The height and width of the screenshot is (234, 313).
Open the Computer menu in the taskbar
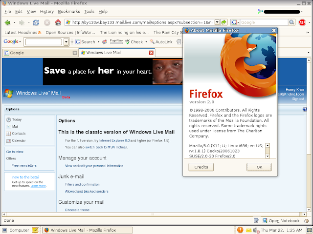[16, 230]
